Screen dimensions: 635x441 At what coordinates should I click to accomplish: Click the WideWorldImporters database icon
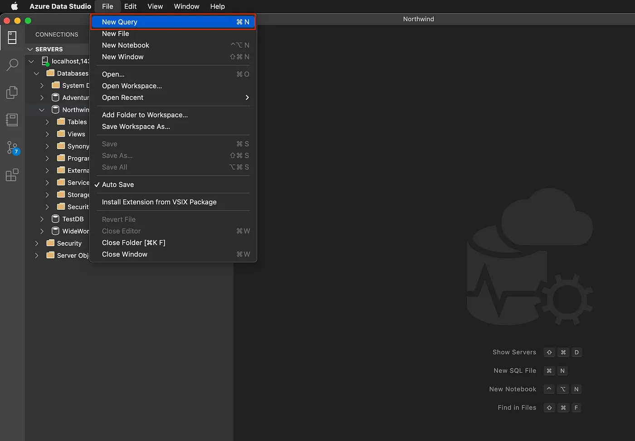(x=55, y=231)
